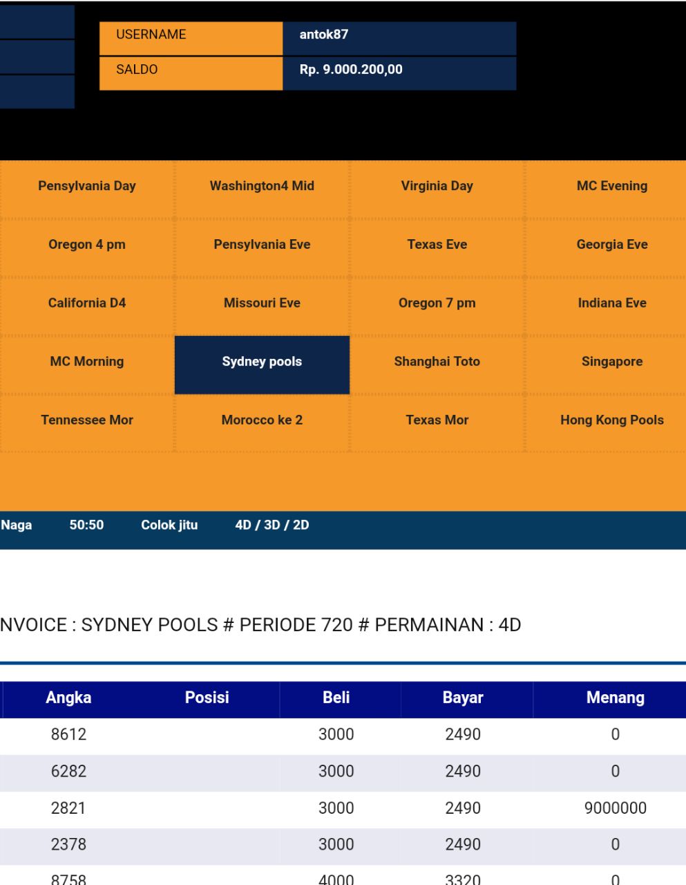Switch to the Colok jitu tab
Viewport: 686px width, 885px height.
(169, 525)
